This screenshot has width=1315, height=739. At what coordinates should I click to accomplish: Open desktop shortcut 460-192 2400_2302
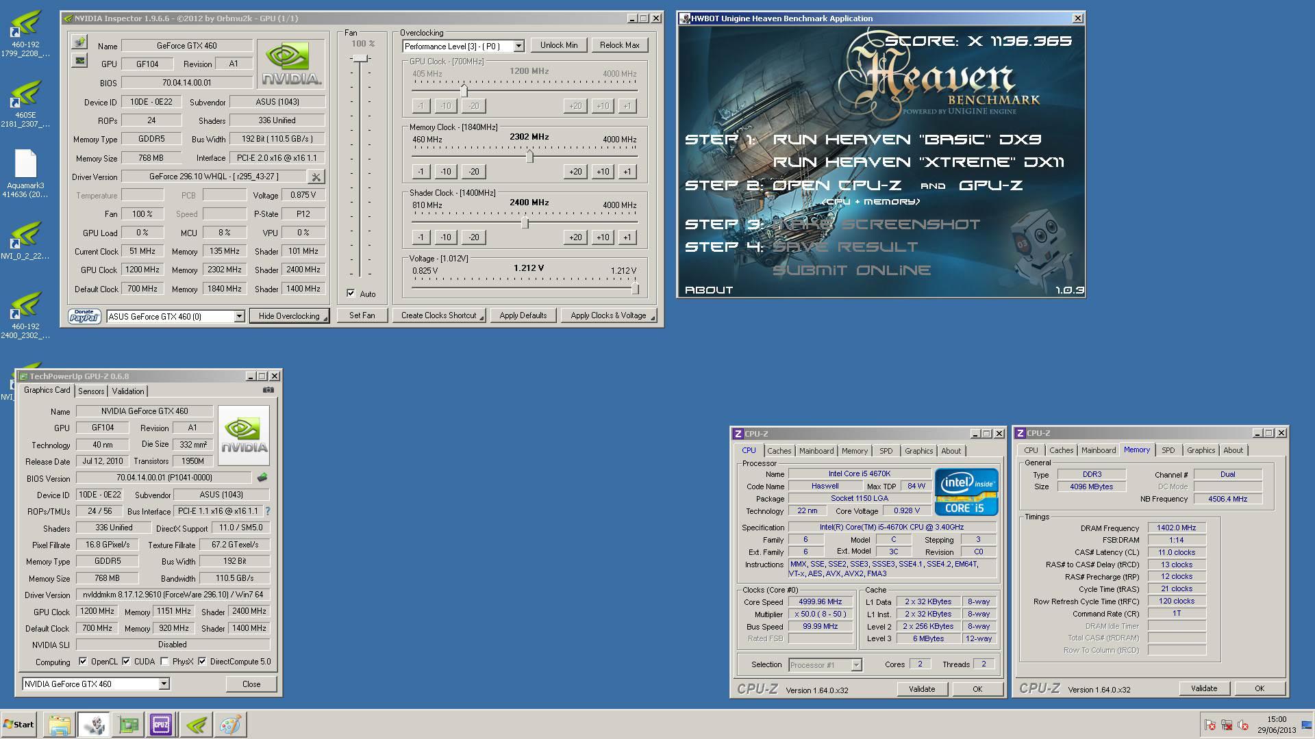25,315
